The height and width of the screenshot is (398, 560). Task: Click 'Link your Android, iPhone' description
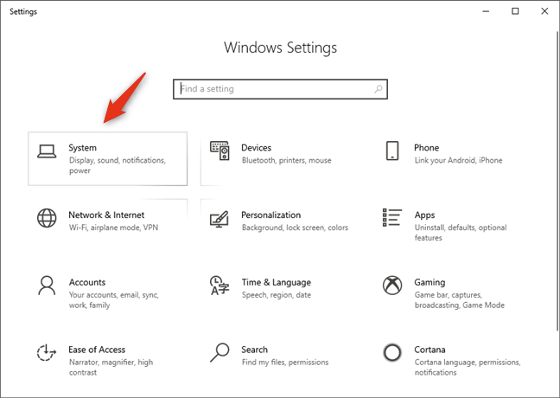click(458, 160)
